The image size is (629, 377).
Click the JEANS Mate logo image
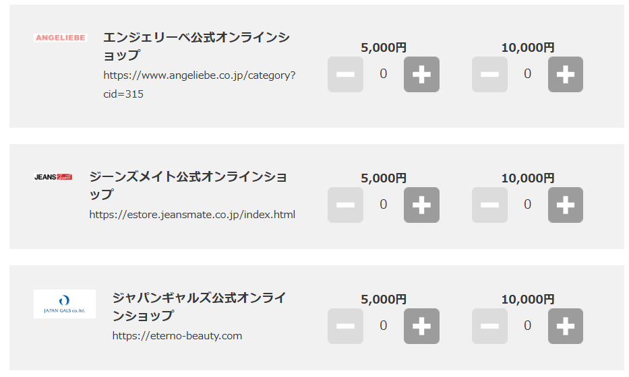(53, 177)
